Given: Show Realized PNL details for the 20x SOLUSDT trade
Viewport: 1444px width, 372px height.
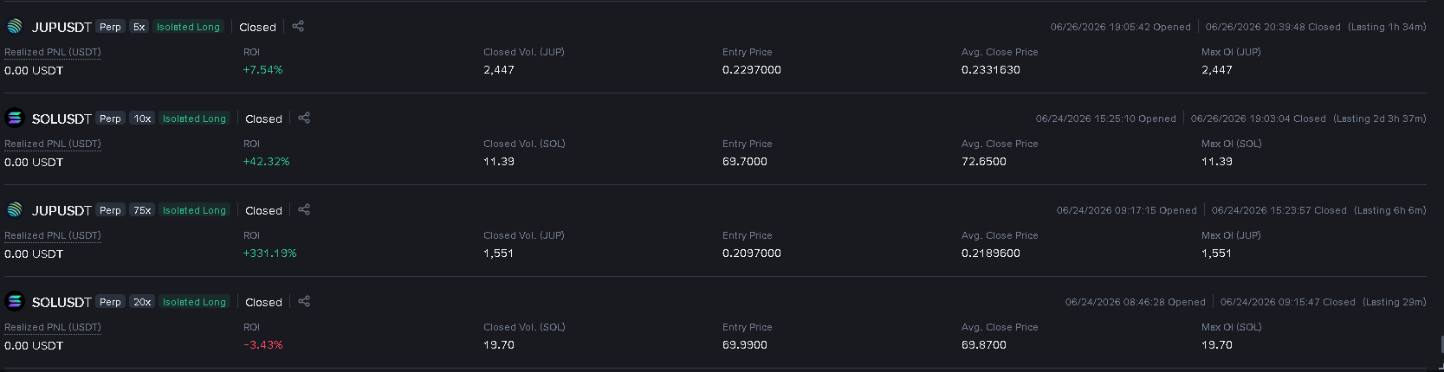Looking at the screenshot, I should pyautogui.click(x=53, y=327).
